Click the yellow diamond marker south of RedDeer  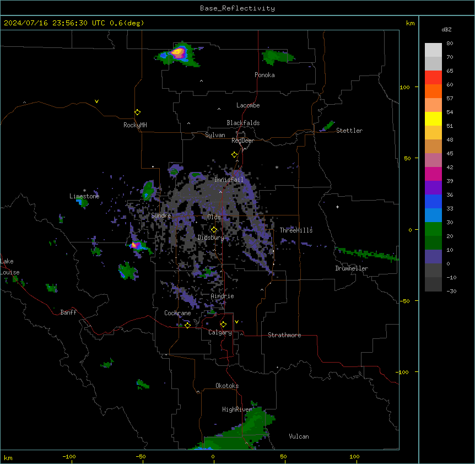(235, 155)
